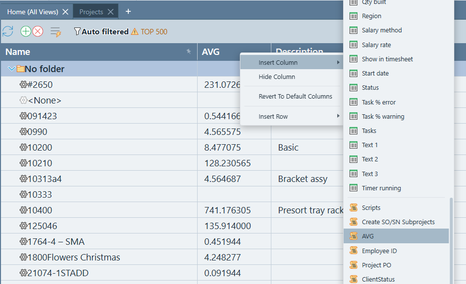Screen dimensions: 466x284
Task: Click the Auto filtered funnel icon
Action: click(77, 31)
